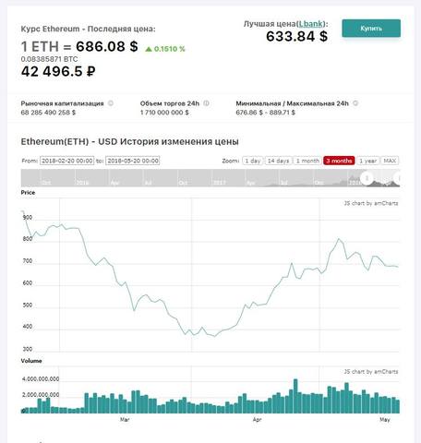Click the info icon beside Рыночная капитализация
This screenshot has height=443, width=421.
(x=111, y=103)
